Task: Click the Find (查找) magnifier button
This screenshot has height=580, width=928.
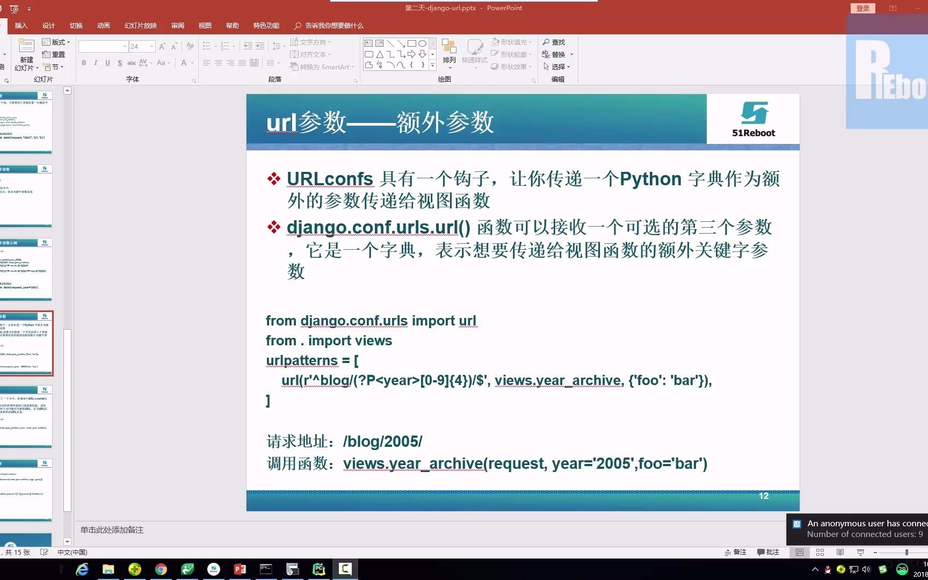Action: click(554, 42)
